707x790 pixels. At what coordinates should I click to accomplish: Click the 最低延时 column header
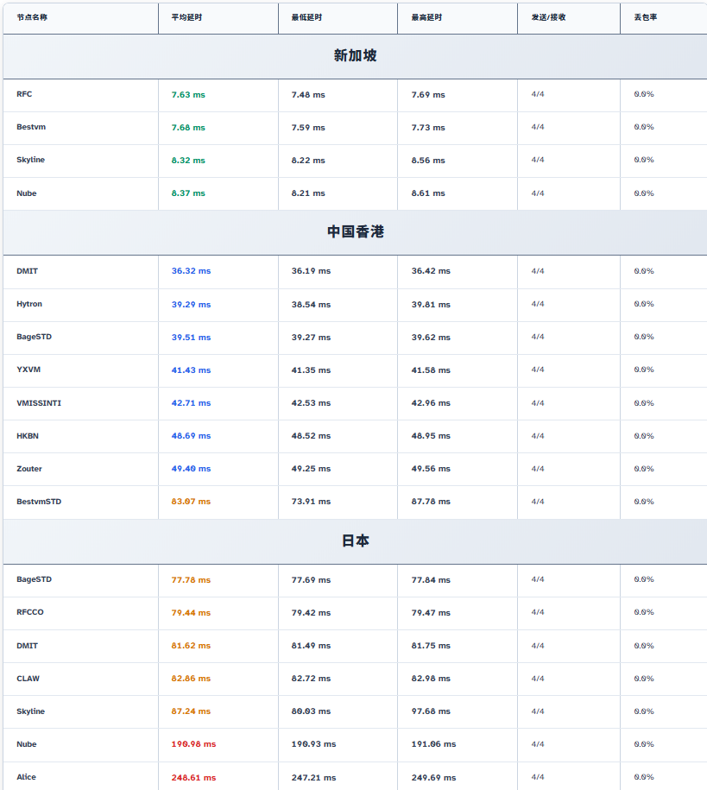click(306, 17)
